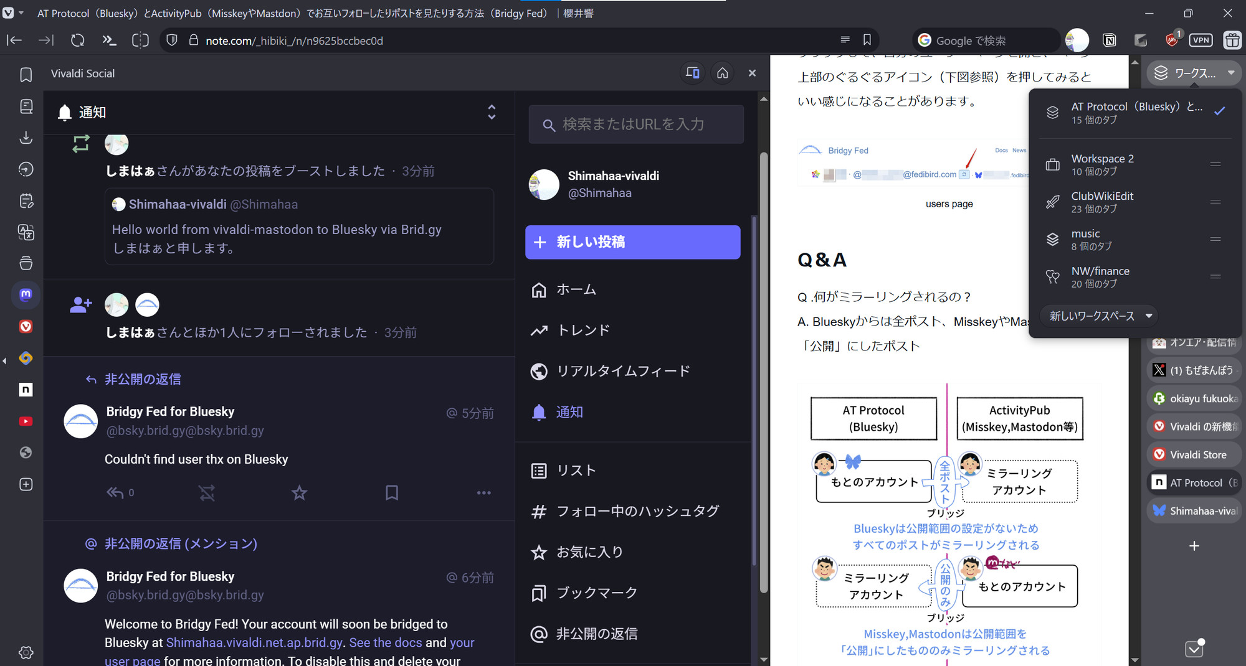Click the web panel vertical scrollbar

(764, 373)
